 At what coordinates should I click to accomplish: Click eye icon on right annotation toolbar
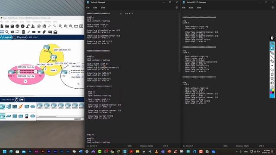tap(272, 44)
